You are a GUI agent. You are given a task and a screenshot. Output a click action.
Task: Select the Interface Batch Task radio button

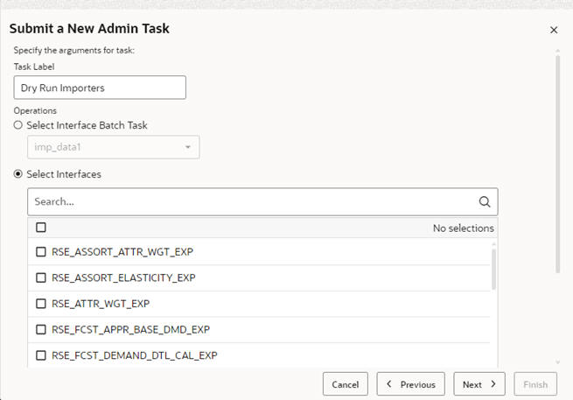tap(18, 125)
